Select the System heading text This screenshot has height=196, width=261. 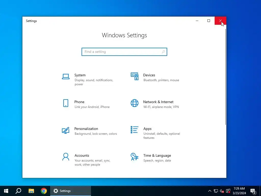[80, 75]
